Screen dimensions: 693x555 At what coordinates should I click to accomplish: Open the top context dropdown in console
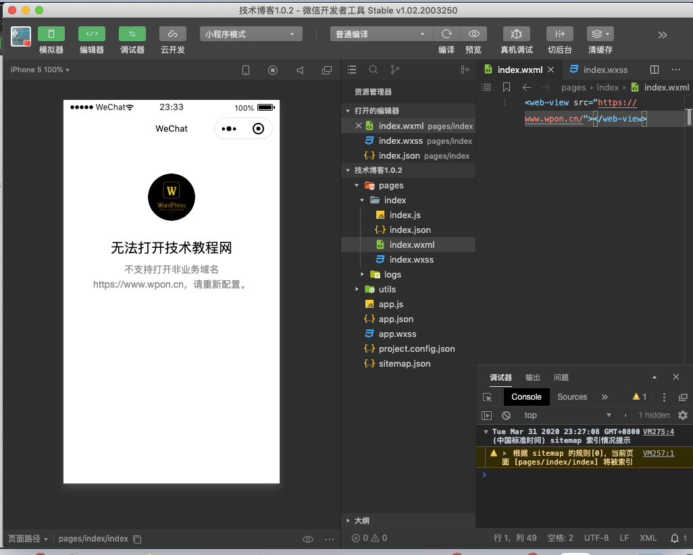(568, 415)
